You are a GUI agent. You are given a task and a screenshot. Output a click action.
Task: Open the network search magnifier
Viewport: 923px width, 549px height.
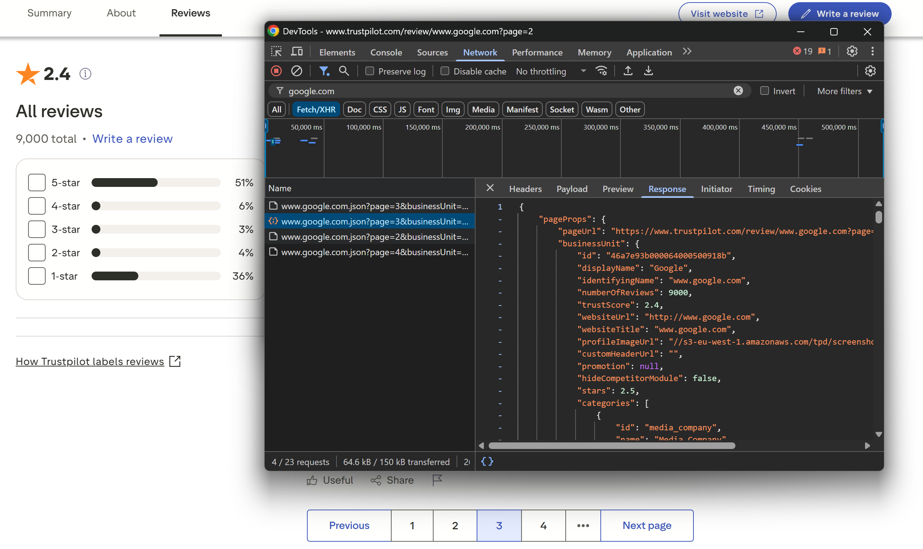[344, 71]
